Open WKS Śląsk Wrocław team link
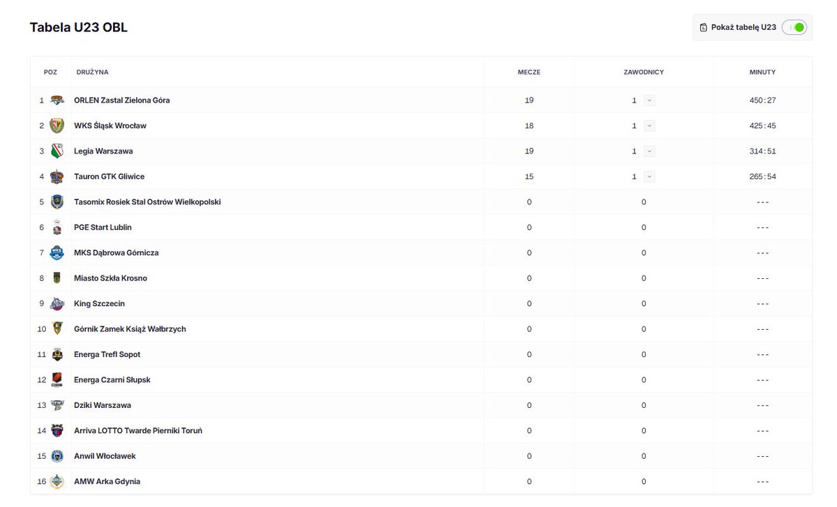Viewport: 837px width, 507px height. [110, 126]
